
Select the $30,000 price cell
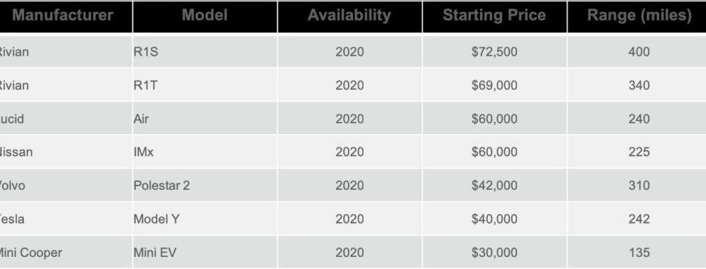tap(494, 252)
